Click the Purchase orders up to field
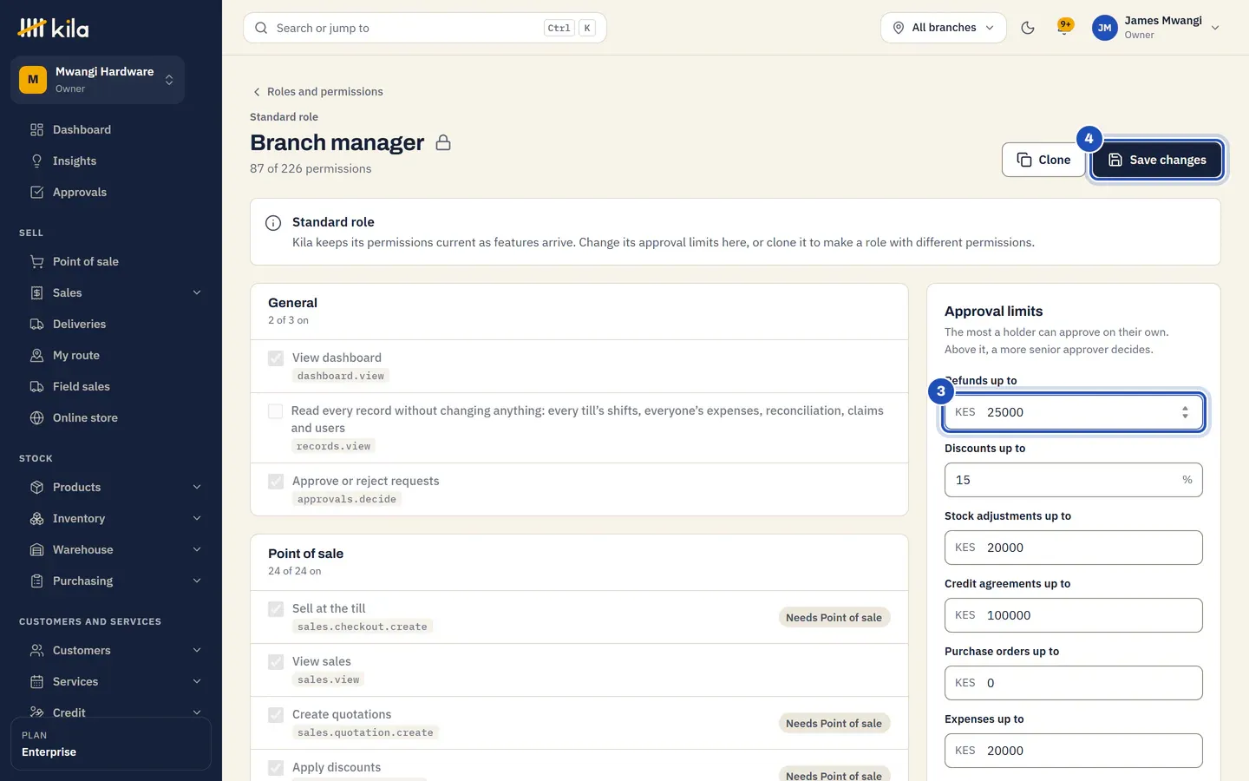The height and width of the screenshot is (781, 1249). (1074, 683)
